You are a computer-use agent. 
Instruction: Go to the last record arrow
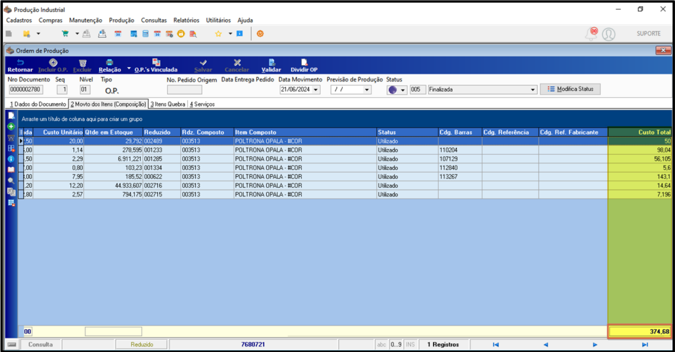[x=645, y=345]
